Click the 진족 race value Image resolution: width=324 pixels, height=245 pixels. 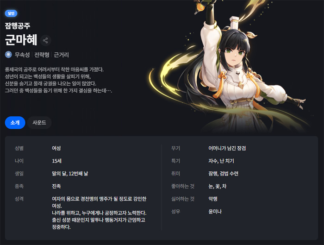tap(56, 186)
